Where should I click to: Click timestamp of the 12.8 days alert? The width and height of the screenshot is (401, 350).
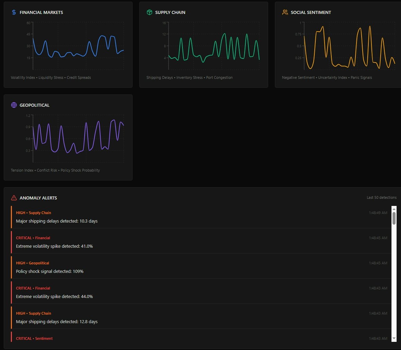(378, 313)
